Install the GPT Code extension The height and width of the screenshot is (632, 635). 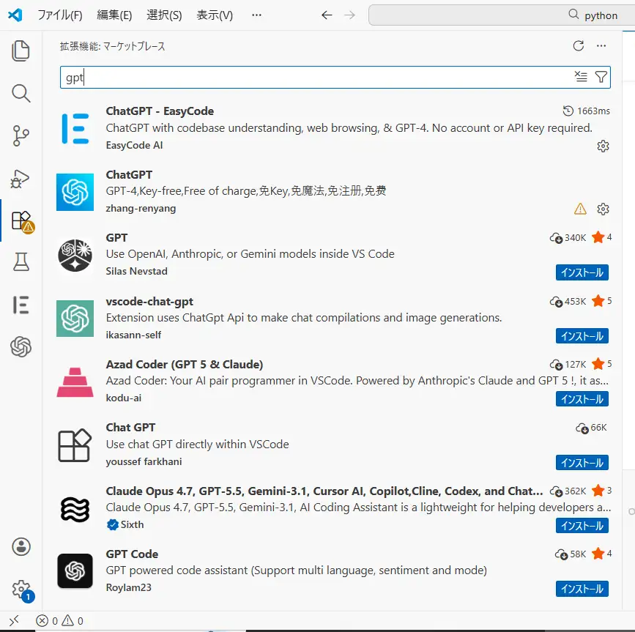pos(582,589)
